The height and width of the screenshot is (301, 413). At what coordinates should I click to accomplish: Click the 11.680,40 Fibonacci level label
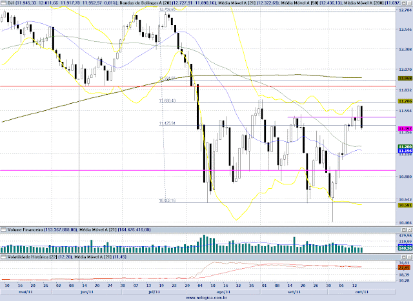coord(167,101)
